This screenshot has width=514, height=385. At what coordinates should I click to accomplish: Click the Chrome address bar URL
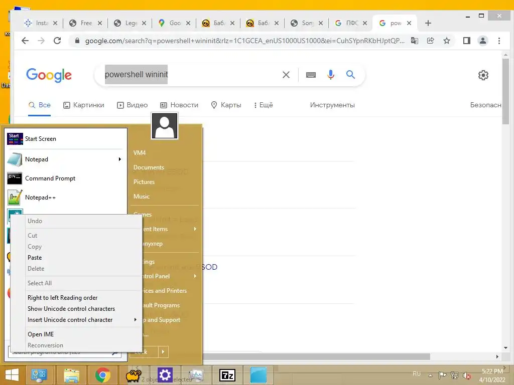[x=244, y=41]
